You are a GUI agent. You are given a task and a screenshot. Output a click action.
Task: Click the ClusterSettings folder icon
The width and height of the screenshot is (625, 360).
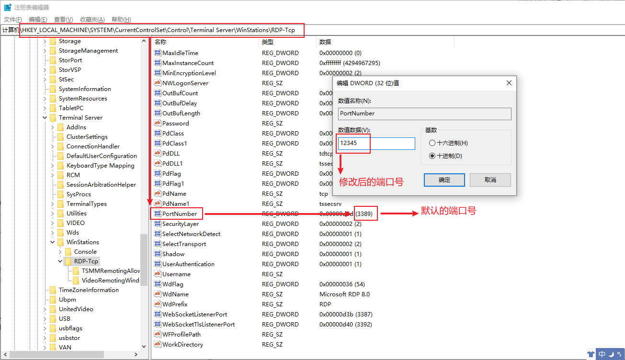pyautogui.click(x=60, y=136)
